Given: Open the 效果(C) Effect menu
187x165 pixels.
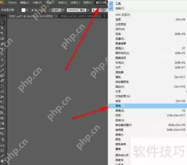Looking at the screenshot, I should (x=75, y=3).
